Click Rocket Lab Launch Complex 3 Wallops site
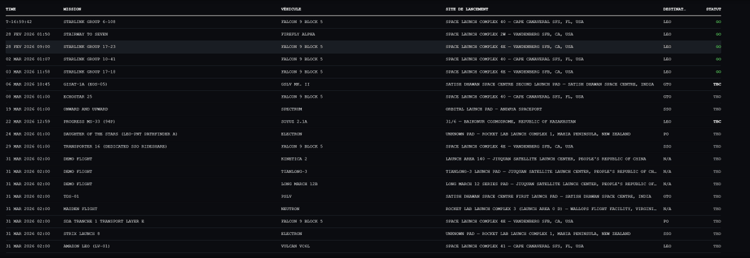750x258 pixels. click(551, 209)
